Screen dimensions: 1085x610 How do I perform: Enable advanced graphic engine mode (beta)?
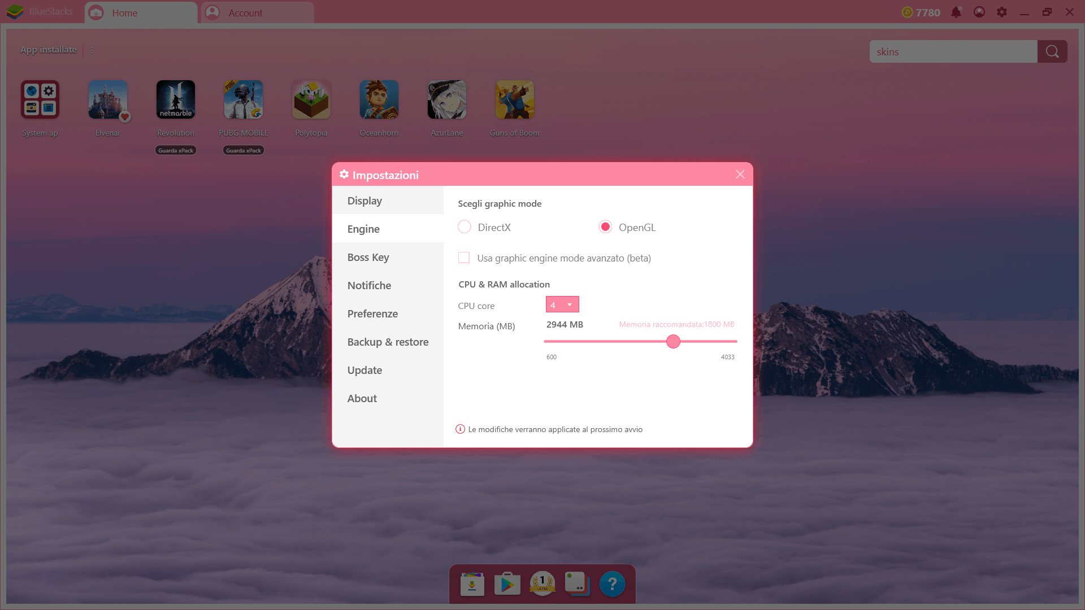click(464, 258)
